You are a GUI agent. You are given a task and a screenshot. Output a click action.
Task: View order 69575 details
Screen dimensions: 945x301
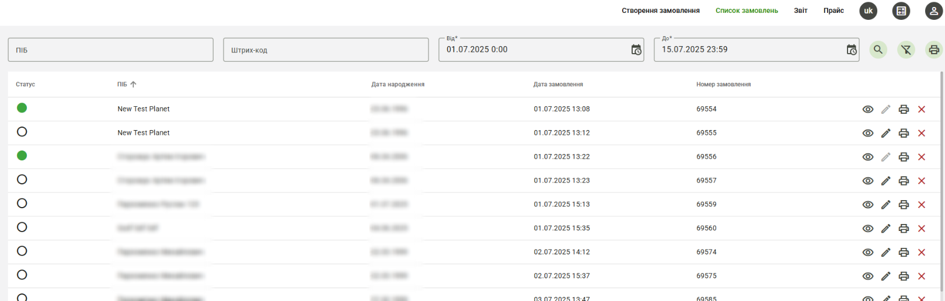point(868,276)
